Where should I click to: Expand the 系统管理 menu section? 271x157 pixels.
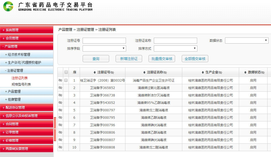[27, 30]
